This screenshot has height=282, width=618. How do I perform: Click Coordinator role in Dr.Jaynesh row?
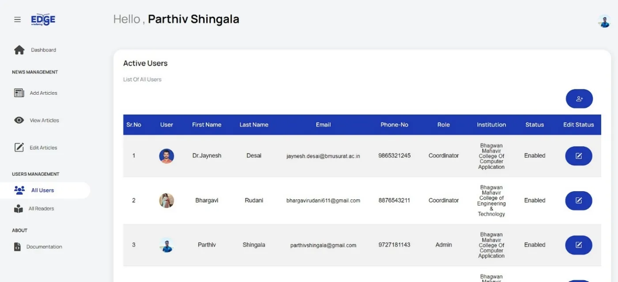tap(444, 156)
